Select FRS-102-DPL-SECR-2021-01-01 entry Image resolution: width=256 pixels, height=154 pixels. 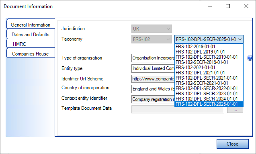click(209, 78)
